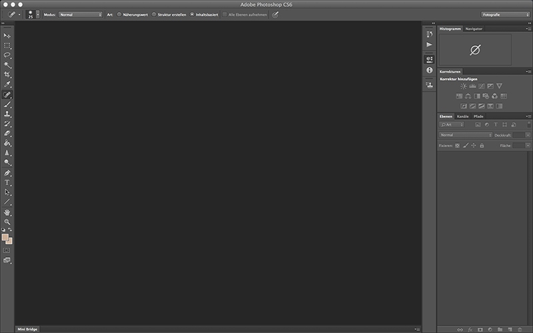533x333 pixels.
Task: Select the Type tool
Action: tap(7, 182)
